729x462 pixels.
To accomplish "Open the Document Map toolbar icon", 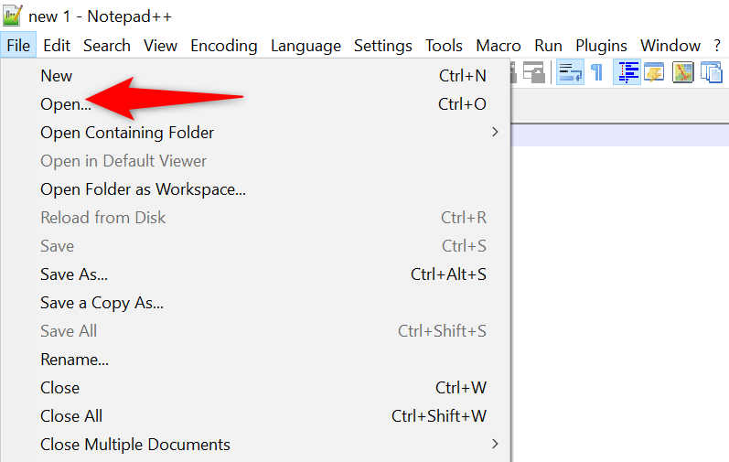I will pos(682,72).
